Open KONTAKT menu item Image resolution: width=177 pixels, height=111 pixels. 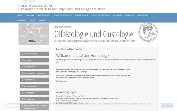coord(42,20)
